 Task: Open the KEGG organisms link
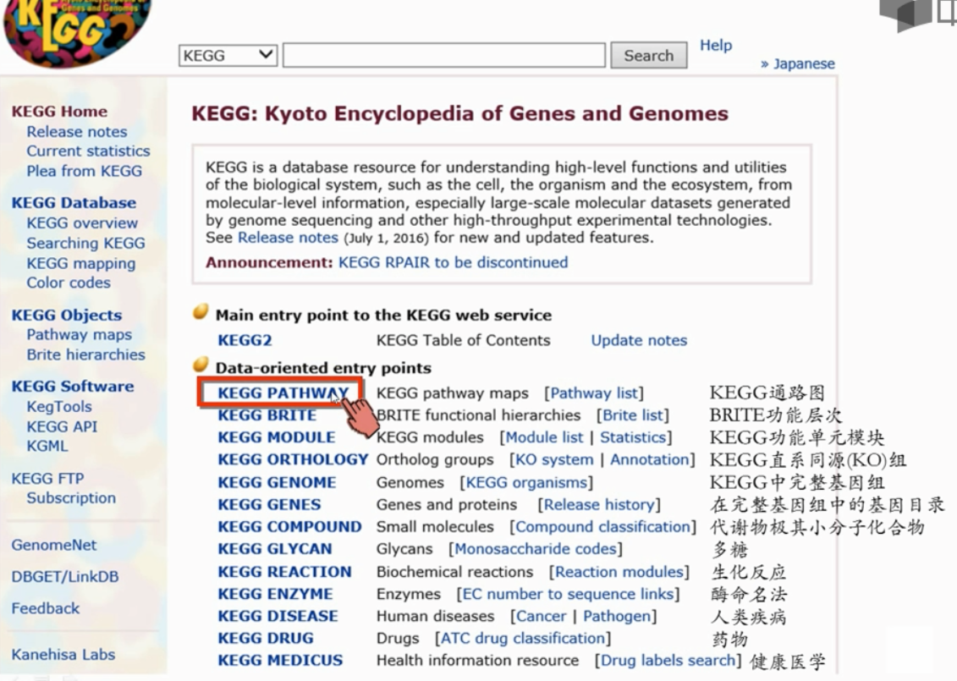pyautogui.click(x=526, y=483)
